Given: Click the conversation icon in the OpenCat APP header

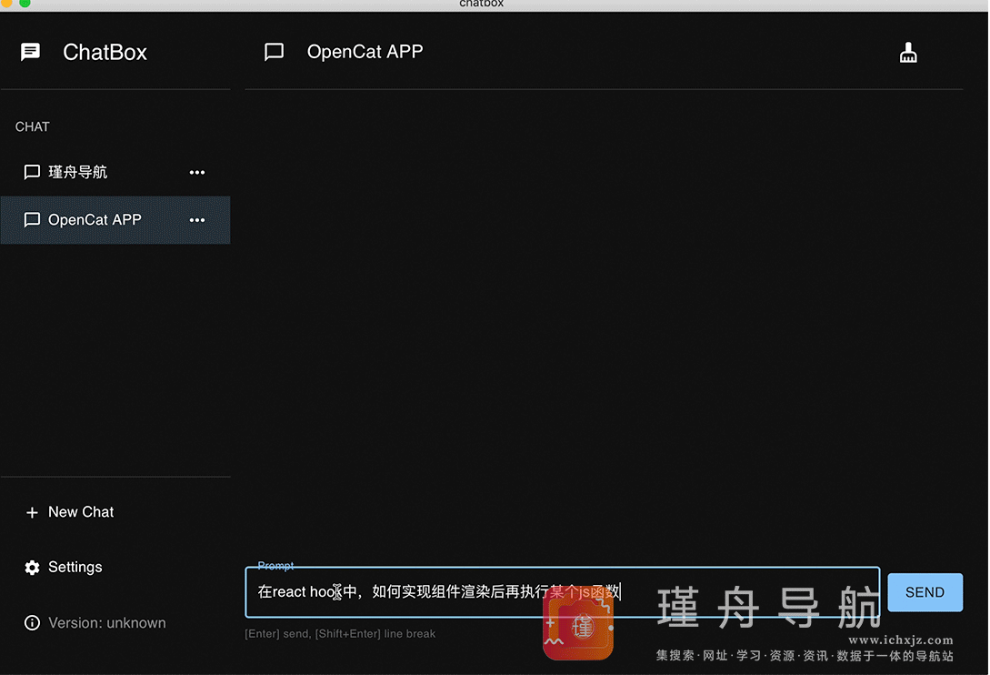Looking at the screenshot, I should click(274, 52).
